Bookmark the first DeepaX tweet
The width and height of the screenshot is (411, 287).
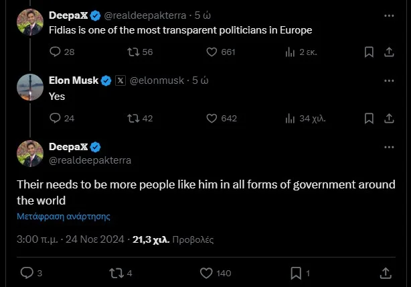coord(368,52)
